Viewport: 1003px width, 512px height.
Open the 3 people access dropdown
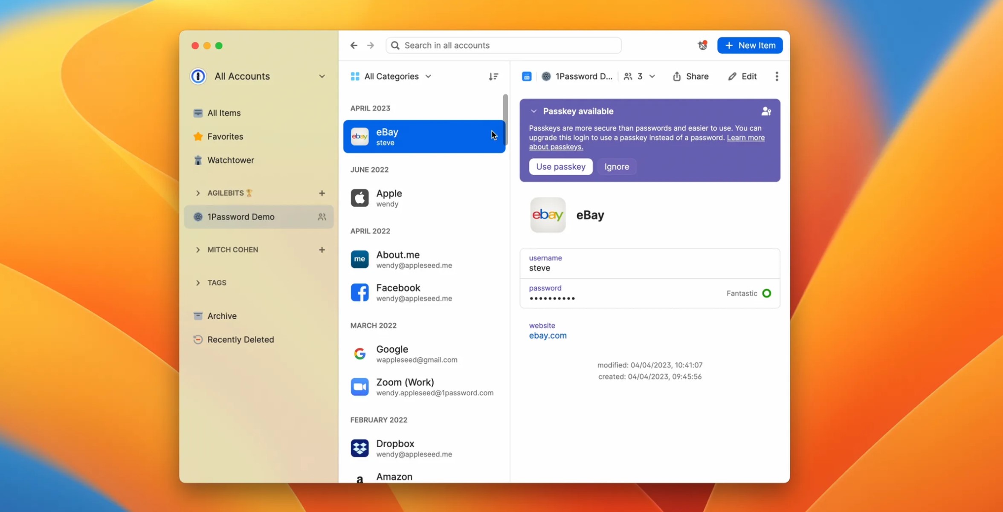tap(639, 76)
